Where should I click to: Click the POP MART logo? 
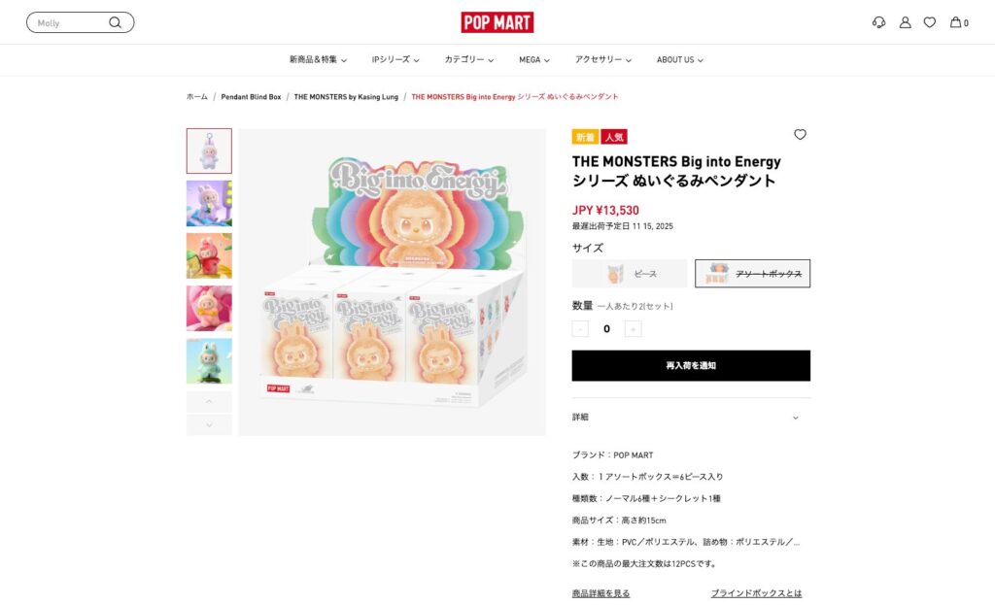(x=497, y=22)
